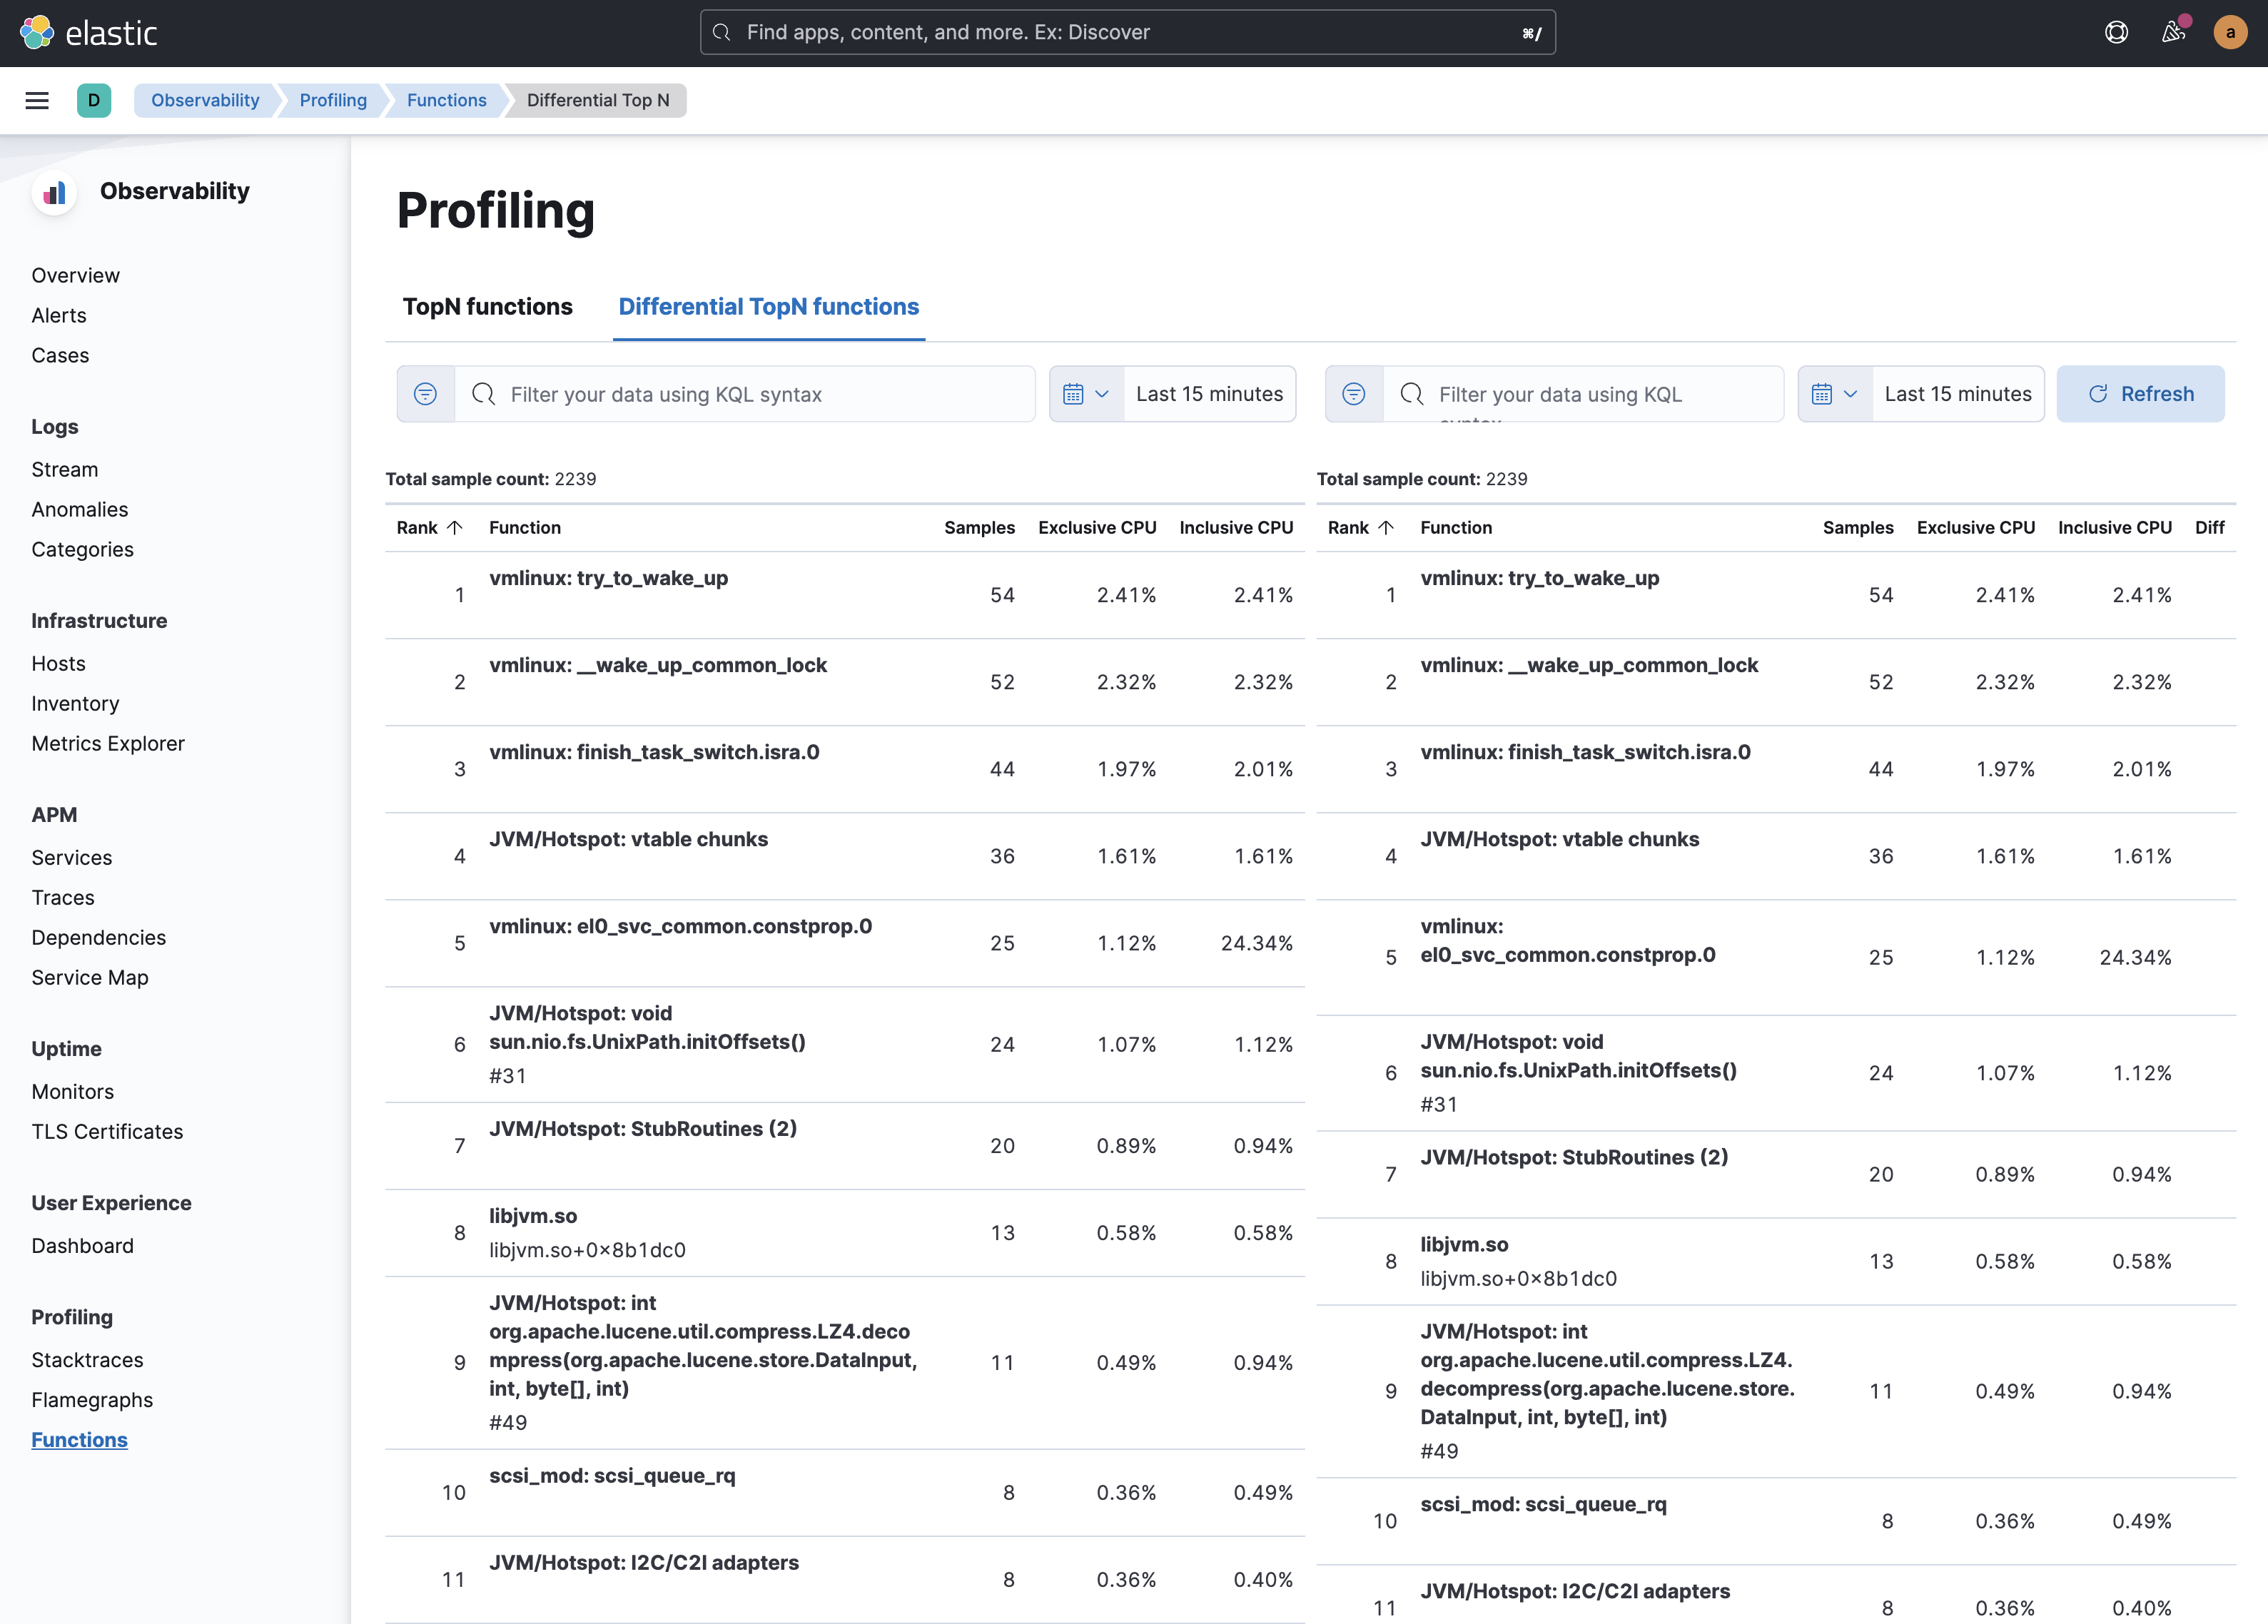Open the user avatar menu
Image resolution: width=2268 pixels, height=1624 pixels.
[x=2230, y=32]
